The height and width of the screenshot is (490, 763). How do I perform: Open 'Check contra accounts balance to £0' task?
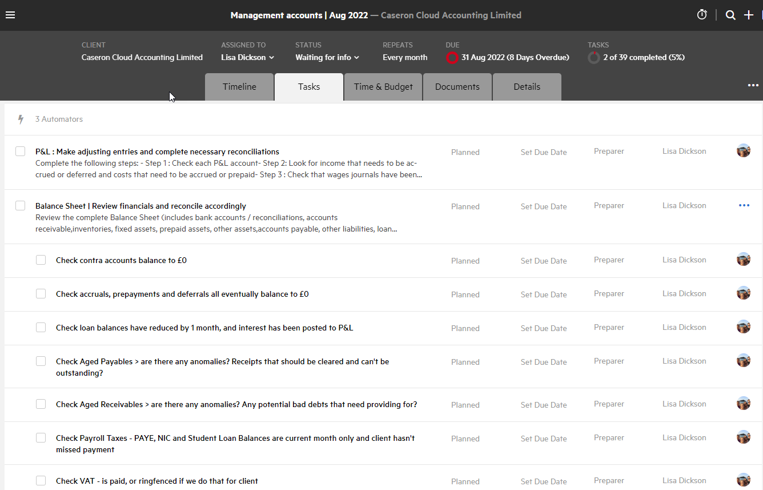121,260
